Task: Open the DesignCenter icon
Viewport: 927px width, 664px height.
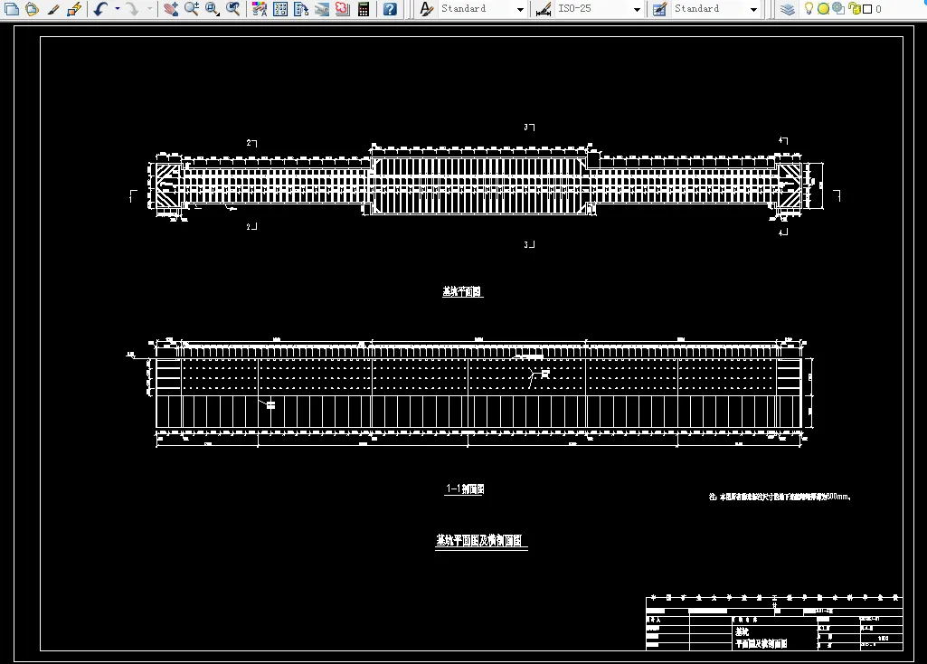Action: [280, 9]
